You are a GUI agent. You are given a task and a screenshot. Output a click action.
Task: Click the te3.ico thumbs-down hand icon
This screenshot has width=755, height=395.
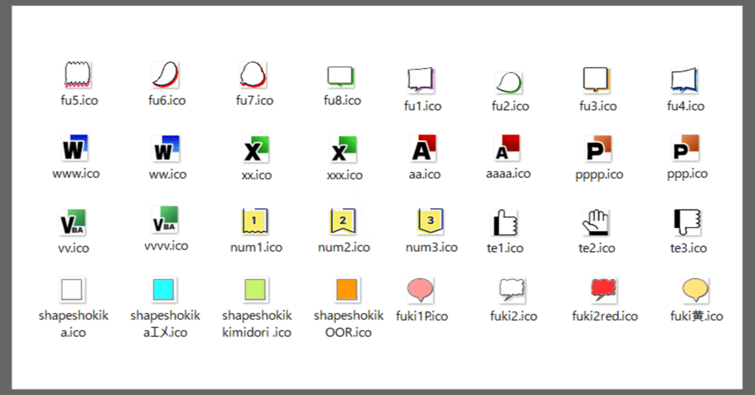[688, 223]
